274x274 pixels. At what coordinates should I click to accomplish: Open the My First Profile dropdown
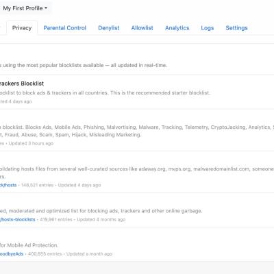click(25, 8)
